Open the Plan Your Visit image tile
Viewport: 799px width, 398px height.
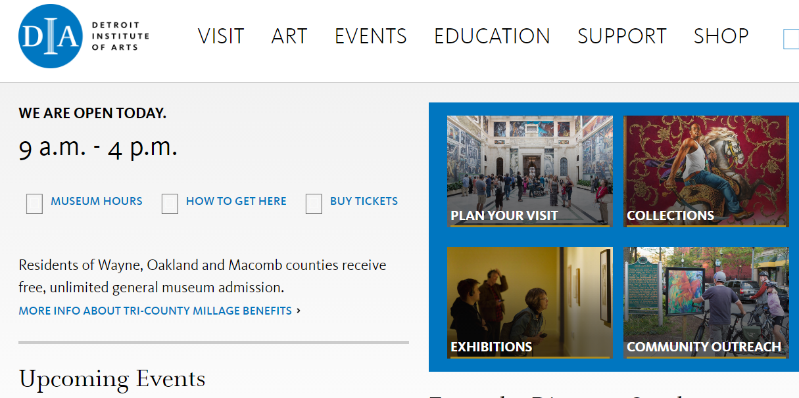[x=529, y=171]
